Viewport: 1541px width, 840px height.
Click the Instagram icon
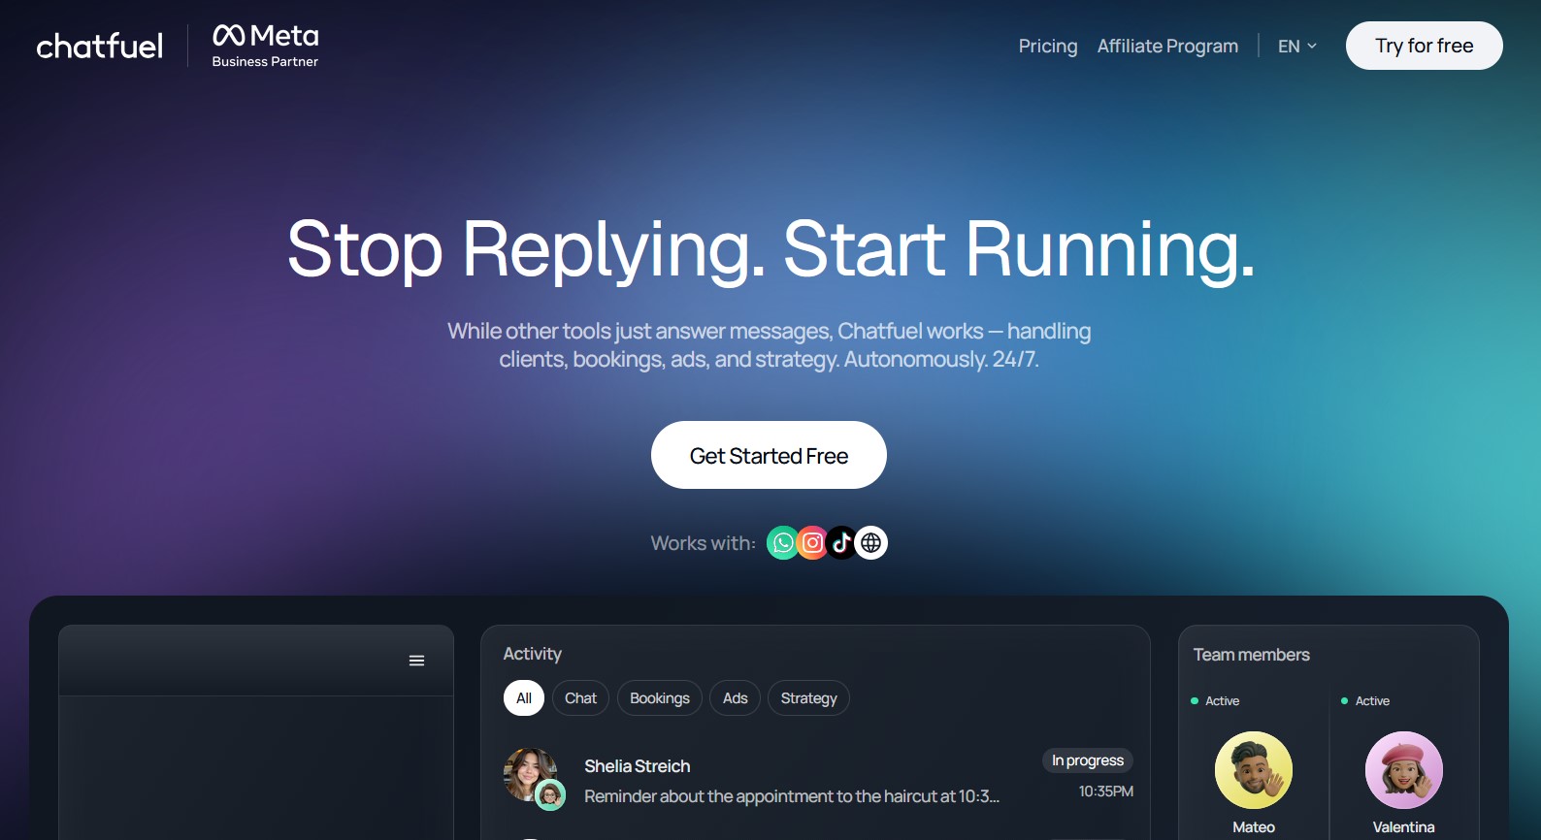tap(812, 543)
